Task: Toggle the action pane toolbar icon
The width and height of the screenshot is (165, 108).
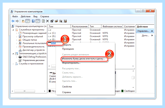Action: tap(38, 21)
